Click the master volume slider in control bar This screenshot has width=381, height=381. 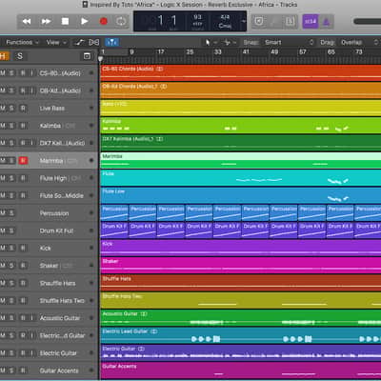(x=367, y=22)
